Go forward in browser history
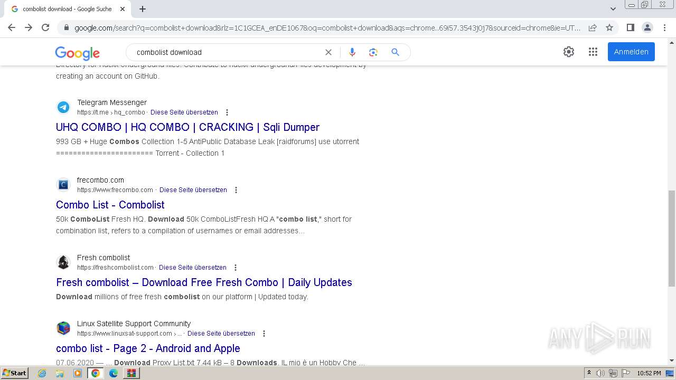 click(x=29, y=27)
